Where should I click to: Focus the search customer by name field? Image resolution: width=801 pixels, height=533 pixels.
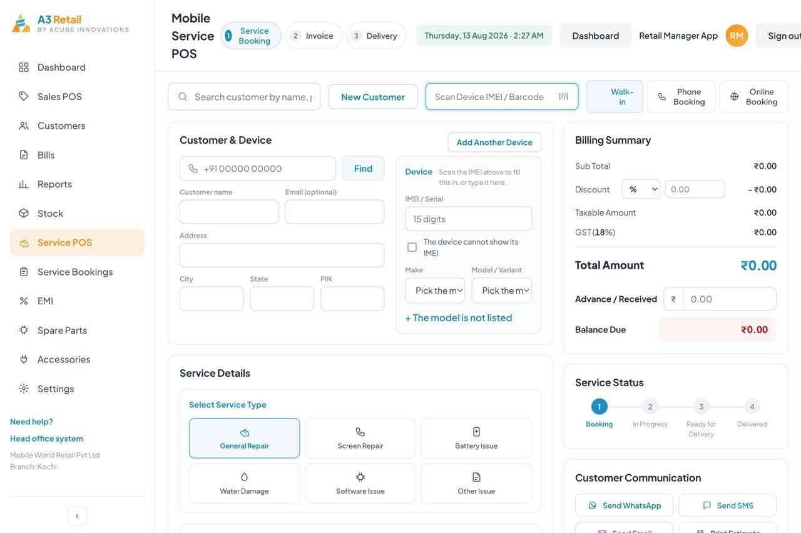(244, 97)
